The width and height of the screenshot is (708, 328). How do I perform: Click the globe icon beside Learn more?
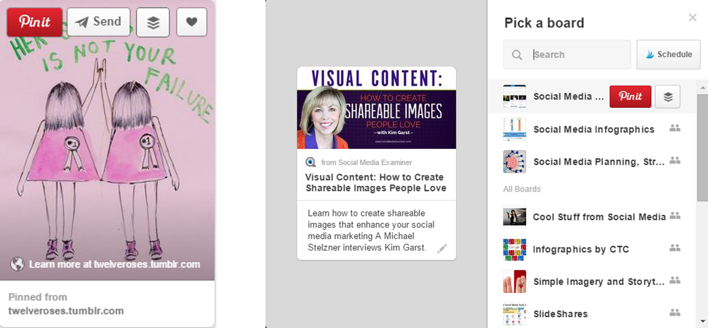tap(17, 264)
